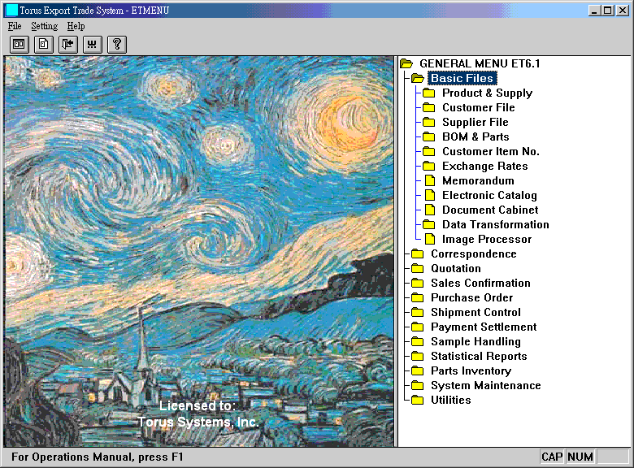Open the Setting menu
The image size is (634, 468).
[45, 26]
